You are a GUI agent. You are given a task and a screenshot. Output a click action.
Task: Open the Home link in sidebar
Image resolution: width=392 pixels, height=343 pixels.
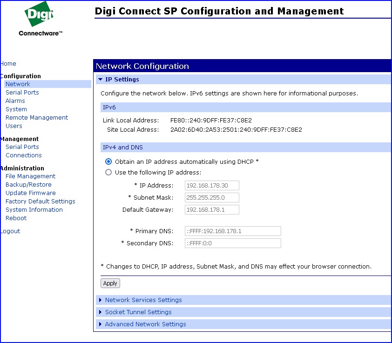click(8, 63)
